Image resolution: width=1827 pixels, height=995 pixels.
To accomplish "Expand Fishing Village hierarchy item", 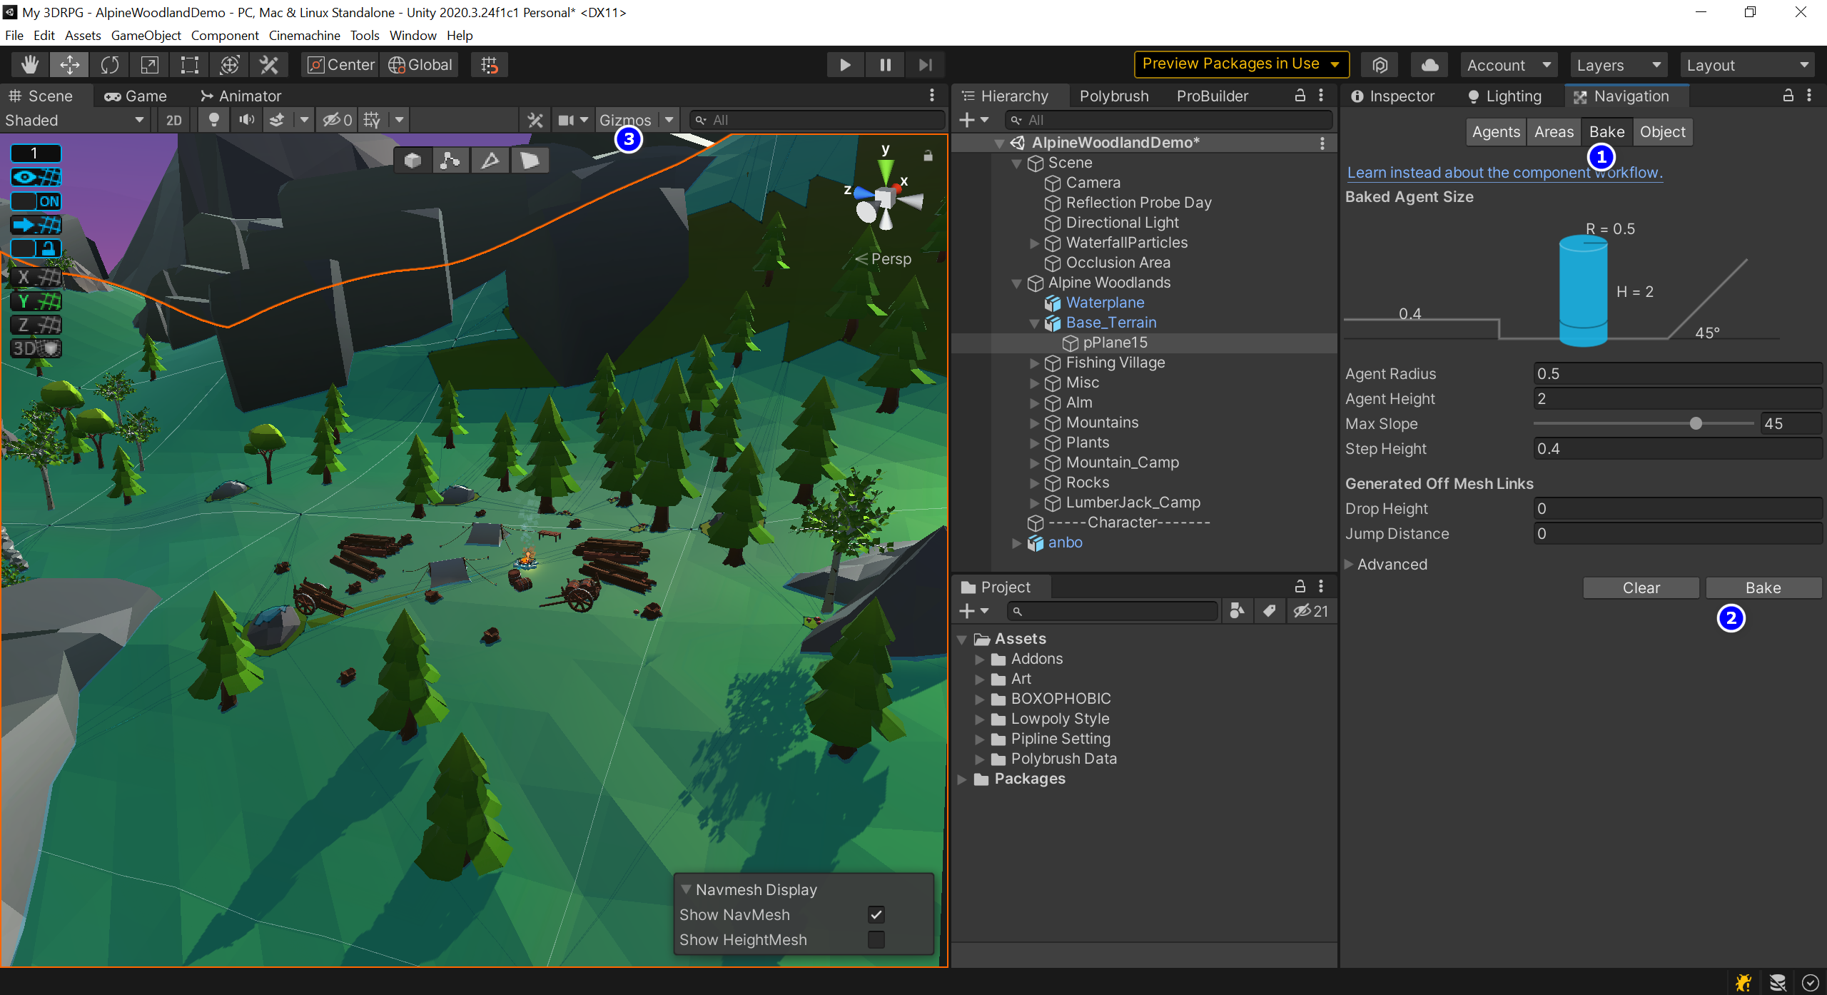I will (x=1034, y=363).
